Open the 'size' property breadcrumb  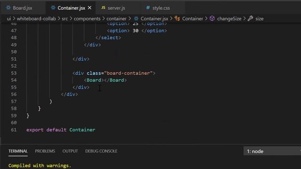[259, 19]
